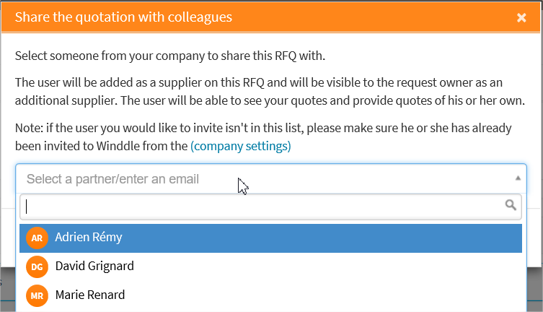Click the 'Select a partner/enter an email' placeholder
Screen dimensions: 543x312
tap(112, 179)
